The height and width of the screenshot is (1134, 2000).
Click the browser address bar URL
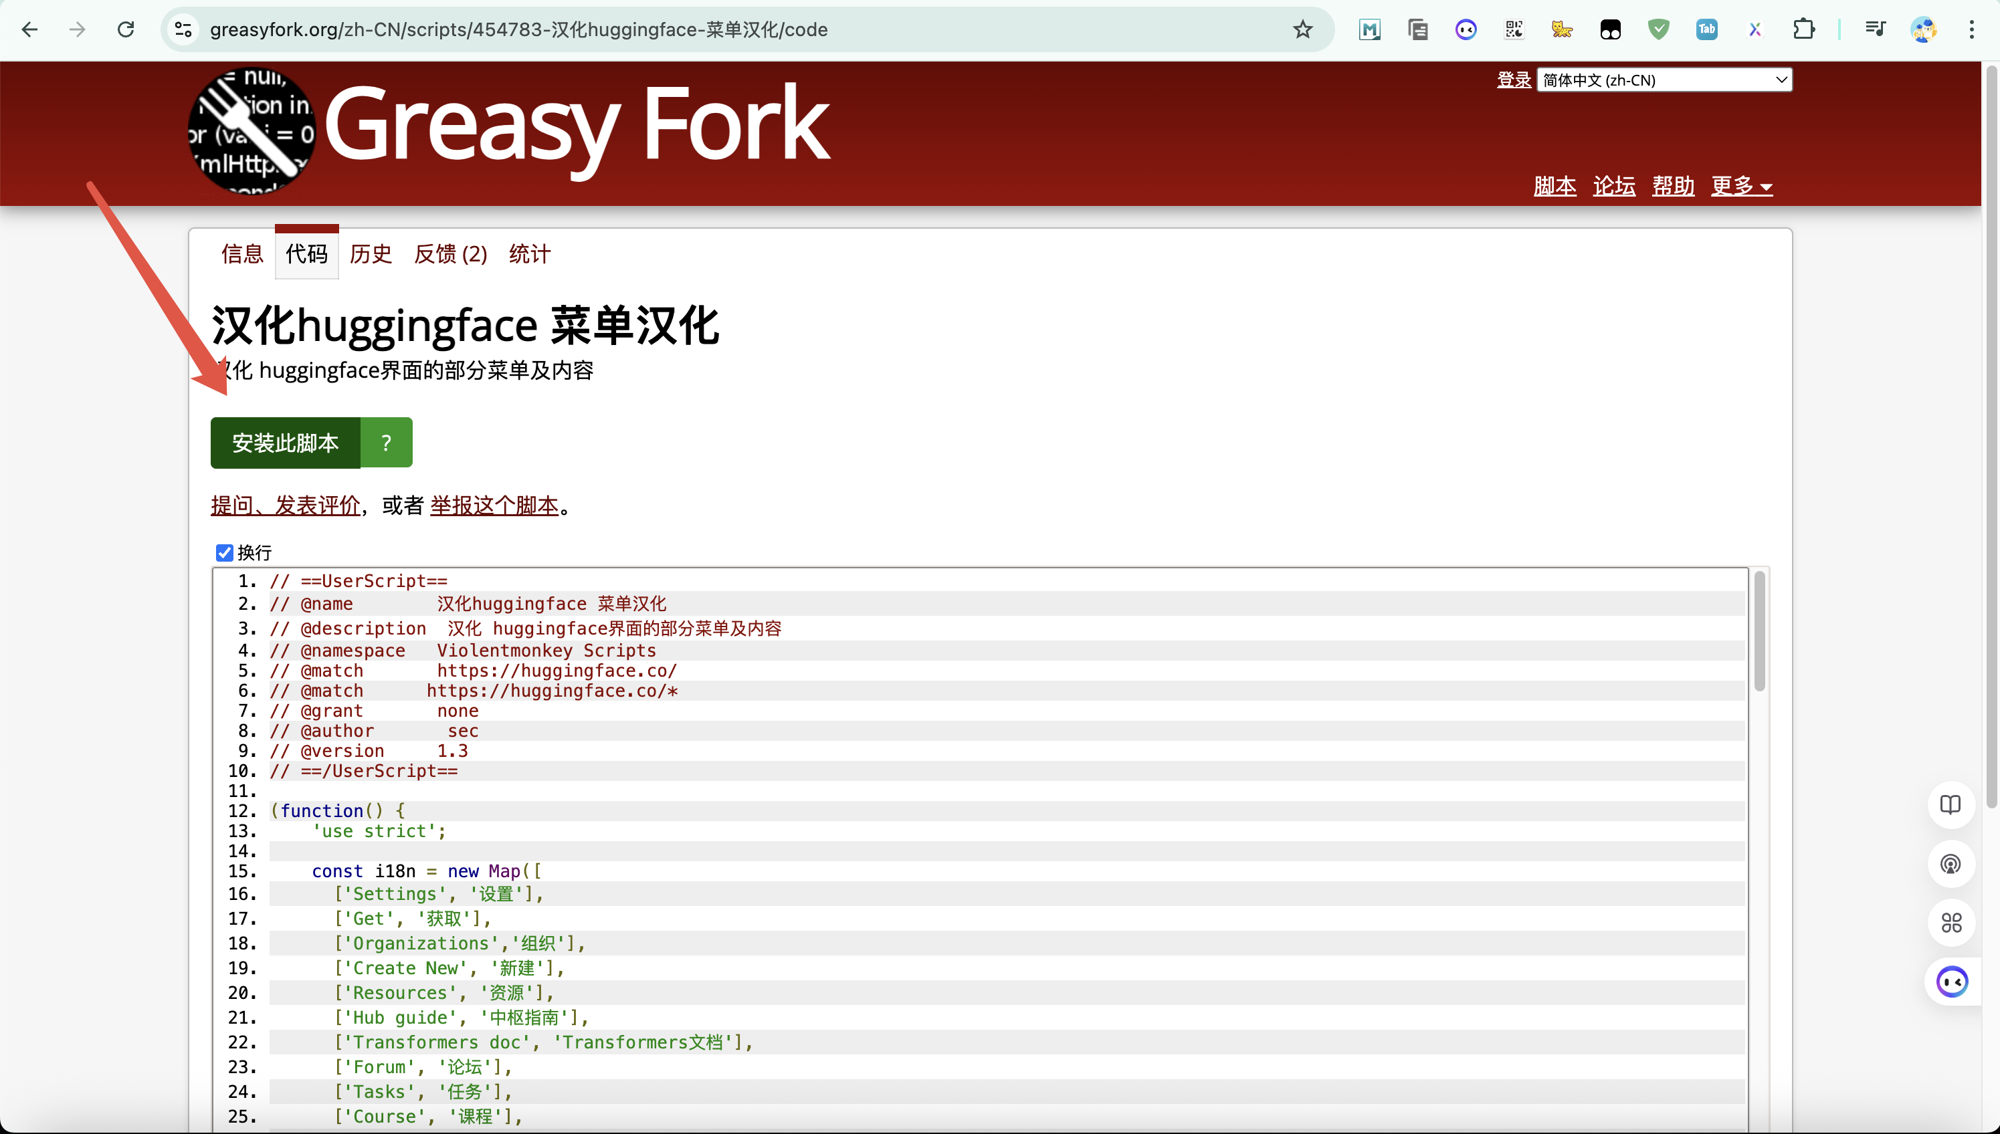coord(519,29)
